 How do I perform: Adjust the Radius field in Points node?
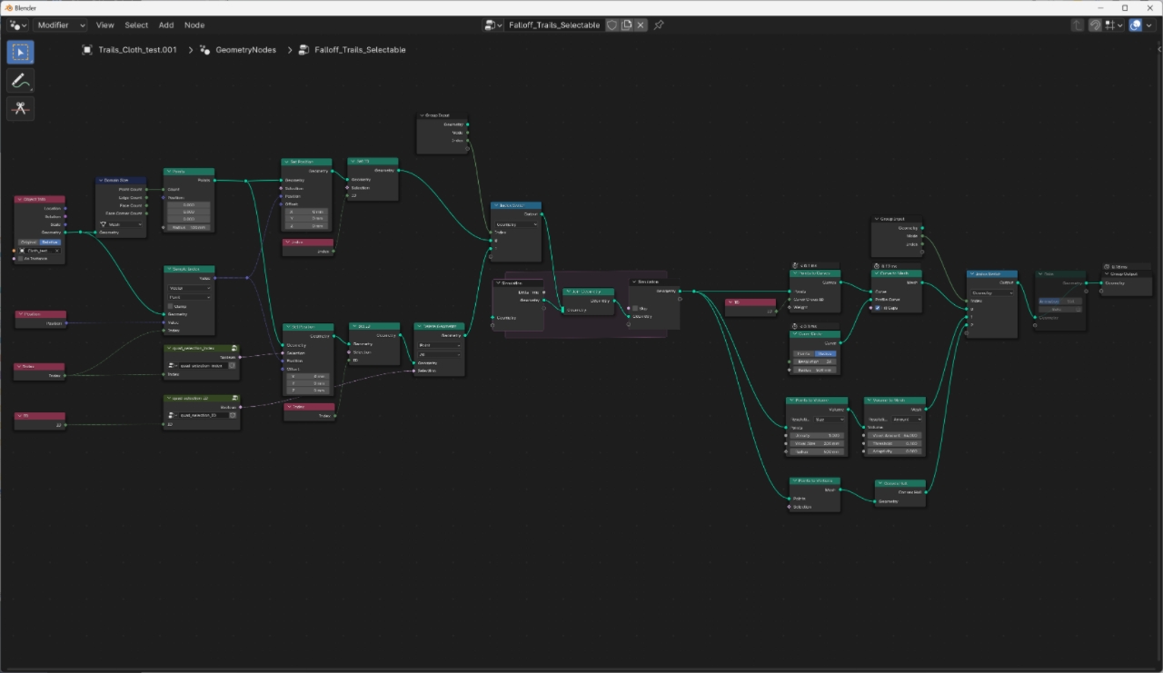[x=189, y=227]
